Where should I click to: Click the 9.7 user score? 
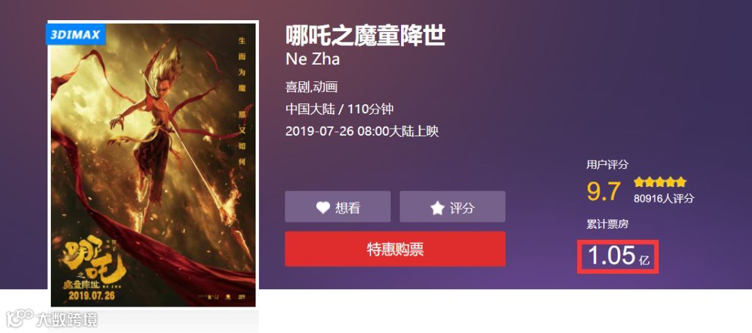click(604, 191)
